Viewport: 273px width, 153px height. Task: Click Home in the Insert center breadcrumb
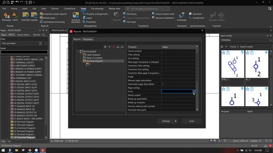[233, 47]
